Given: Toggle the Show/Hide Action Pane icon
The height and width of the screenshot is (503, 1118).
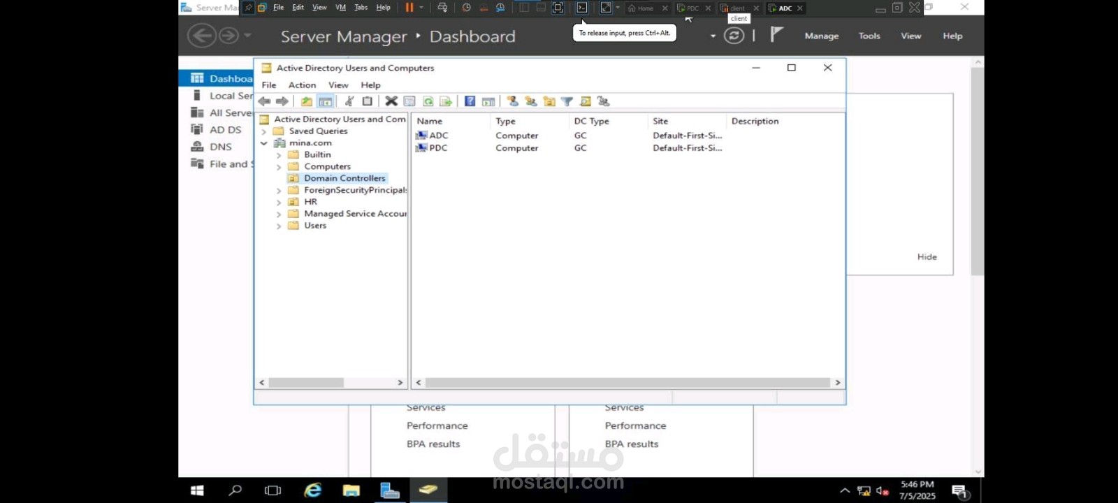Looking at the screenshot, I should (488, 101).
